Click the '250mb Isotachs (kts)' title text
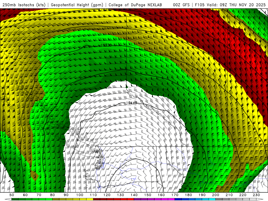 tap(24, 5)
